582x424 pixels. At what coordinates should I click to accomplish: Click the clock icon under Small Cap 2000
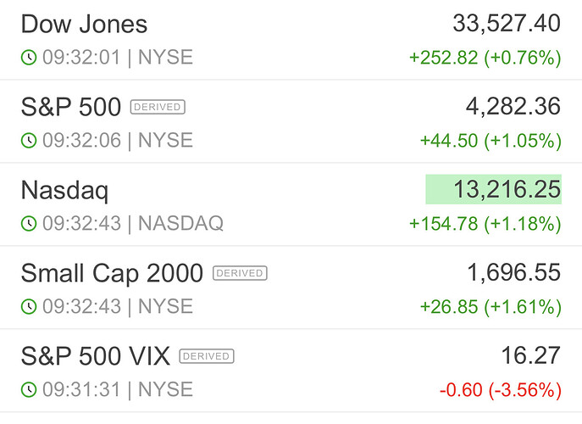[29, 306]
